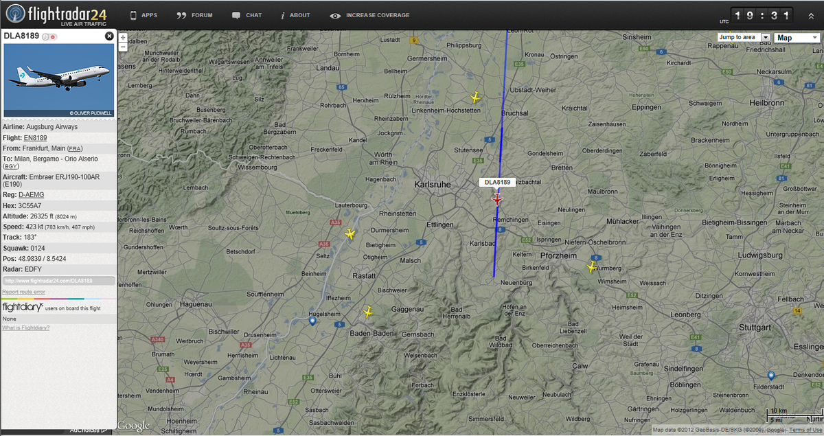Open the APPS menu
Image resolution: width=824 pixels, height=436 pixels.
144,15
